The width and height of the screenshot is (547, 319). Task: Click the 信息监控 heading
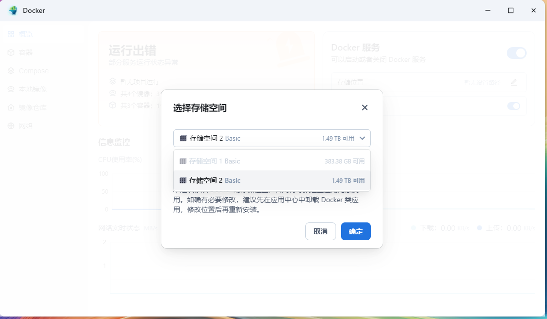click(114, 142)
